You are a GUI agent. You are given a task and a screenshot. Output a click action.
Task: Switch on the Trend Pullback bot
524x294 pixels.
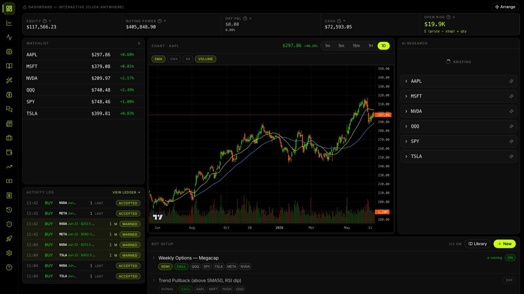[x=509, y=280]
